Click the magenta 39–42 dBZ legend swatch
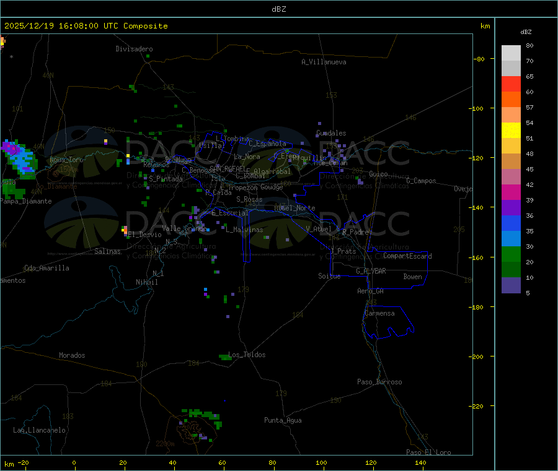This screenshot has width=558, height=471. (511, 192)
